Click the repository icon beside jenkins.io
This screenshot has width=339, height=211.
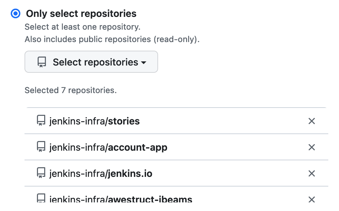click(41, 173)
